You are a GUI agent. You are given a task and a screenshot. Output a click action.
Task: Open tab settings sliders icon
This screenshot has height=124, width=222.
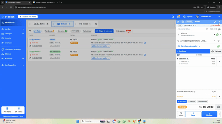click(x=96, y=24)
